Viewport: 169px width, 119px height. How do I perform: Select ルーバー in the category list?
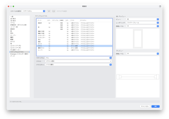coord(19,35)
